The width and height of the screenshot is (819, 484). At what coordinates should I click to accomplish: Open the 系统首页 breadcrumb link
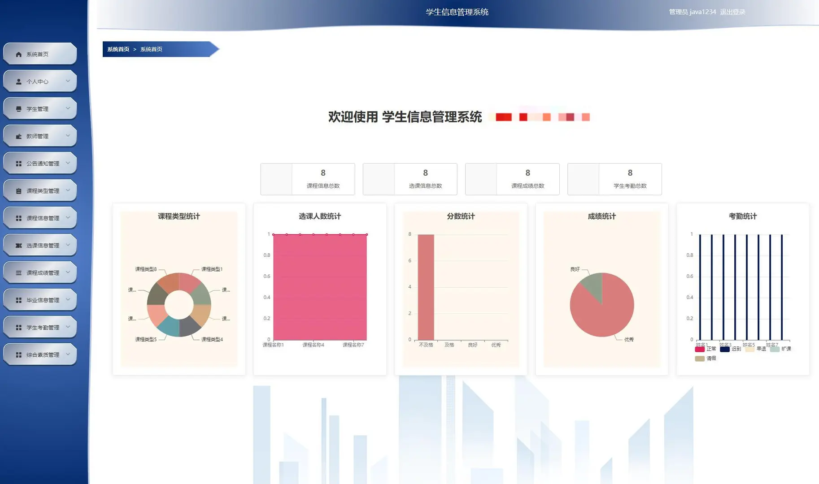click(118, 49)
